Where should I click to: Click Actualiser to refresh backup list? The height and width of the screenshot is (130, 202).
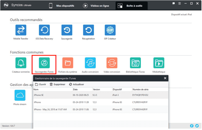click(x=77, y=84)
